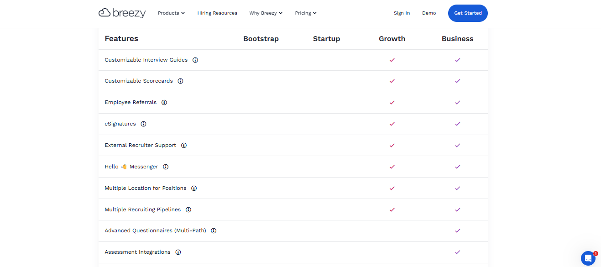Click info icon beside Employee Referrals
Screen dimensions: 601x267
[164, 103]
